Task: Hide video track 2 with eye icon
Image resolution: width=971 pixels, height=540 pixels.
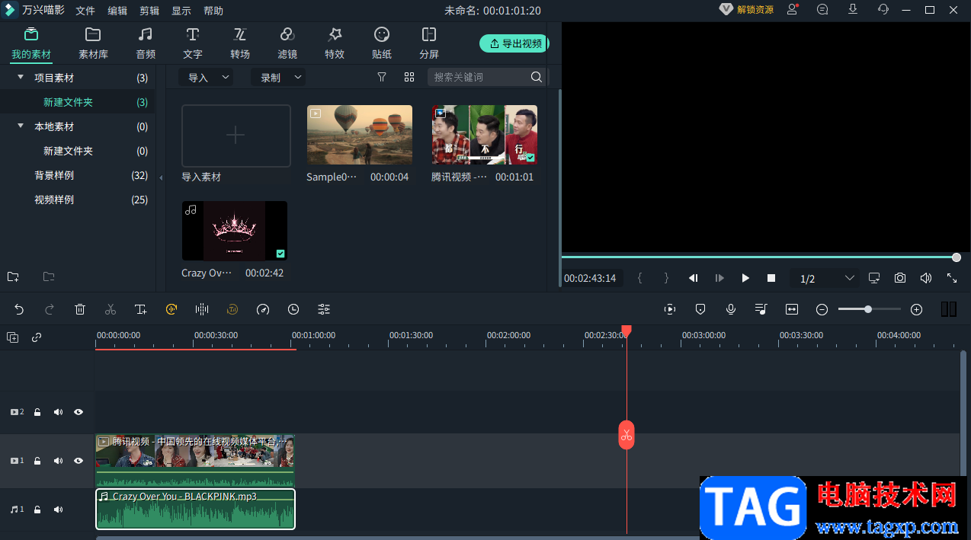Action: coord(79,412)
